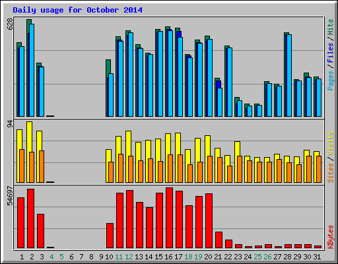This screenshot has height=264, width=338.
Task: Select green weekend day label 5
Action: coord(61,257)
